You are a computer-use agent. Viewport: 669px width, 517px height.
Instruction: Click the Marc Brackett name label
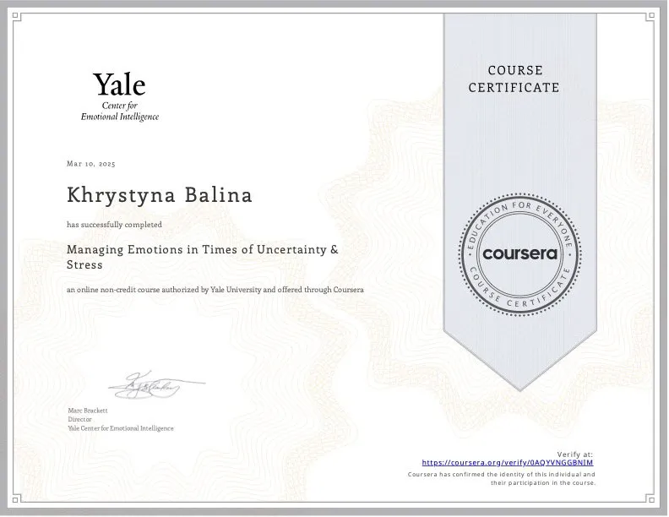[x=88, y=411]
